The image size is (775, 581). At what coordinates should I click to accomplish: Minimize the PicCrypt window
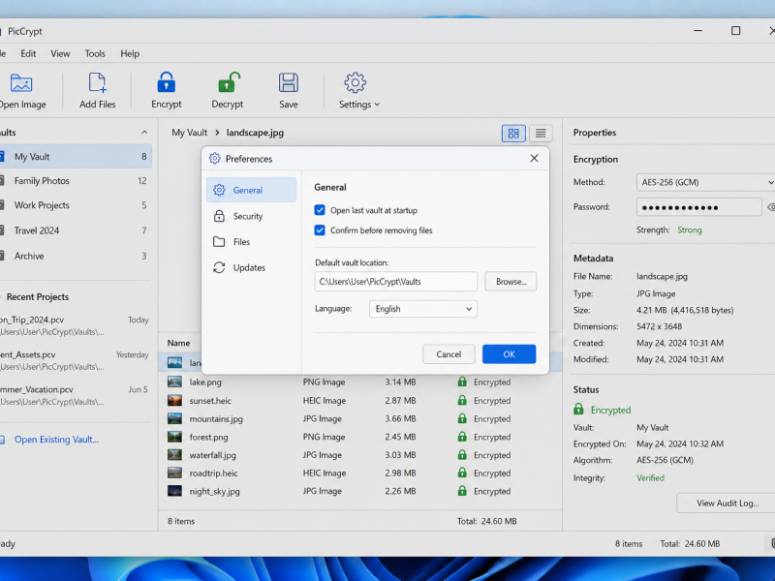coord(697,31)
